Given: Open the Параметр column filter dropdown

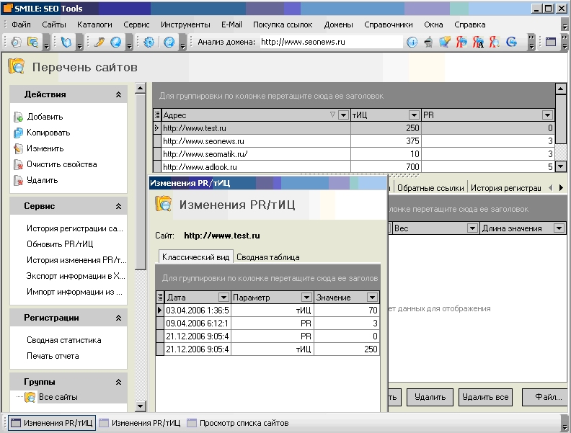Looking at the screenshot, I should pyautogui.click(x=307, y=298).
